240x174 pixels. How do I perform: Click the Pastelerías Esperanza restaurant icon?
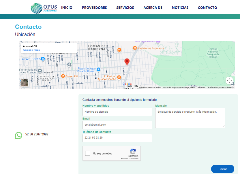[135, 48]
